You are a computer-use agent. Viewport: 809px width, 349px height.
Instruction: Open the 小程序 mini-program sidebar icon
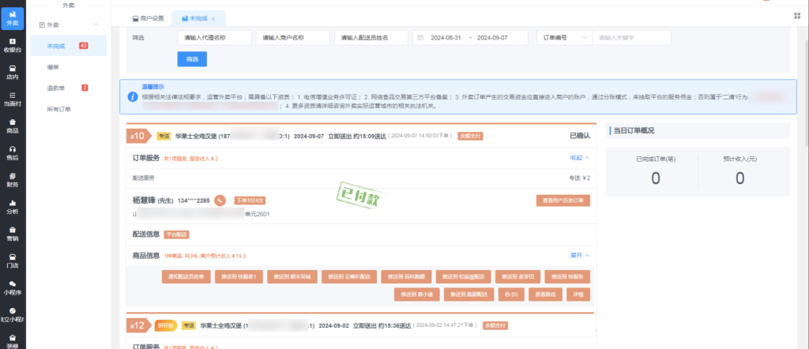tap(12, 287)
